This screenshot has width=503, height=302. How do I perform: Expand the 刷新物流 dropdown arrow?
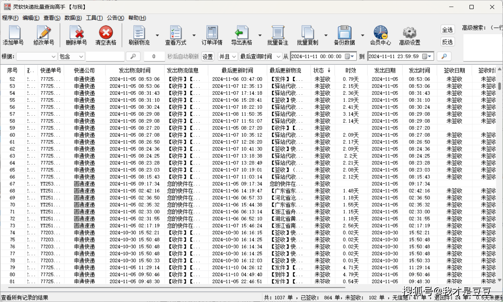click(x=157, y=35)
